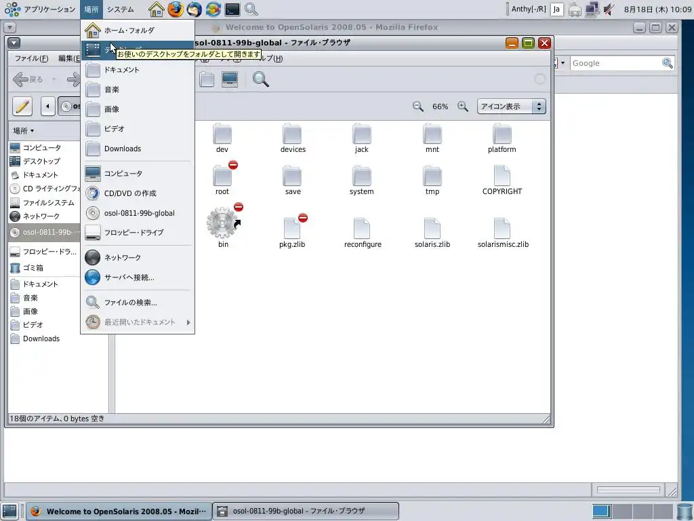Screen dimensions: 694x521
Task: Click the path bar left arrow button
Action: [x=48, y=107]
